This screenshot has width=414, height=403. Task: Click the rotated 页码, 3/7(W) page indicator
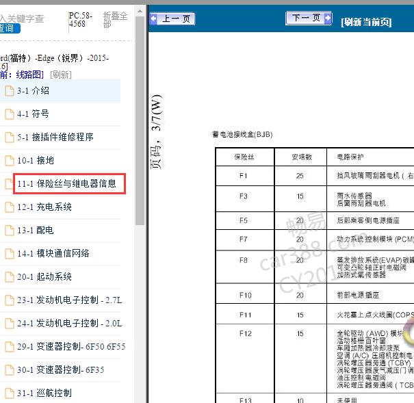tap(156, 131)
